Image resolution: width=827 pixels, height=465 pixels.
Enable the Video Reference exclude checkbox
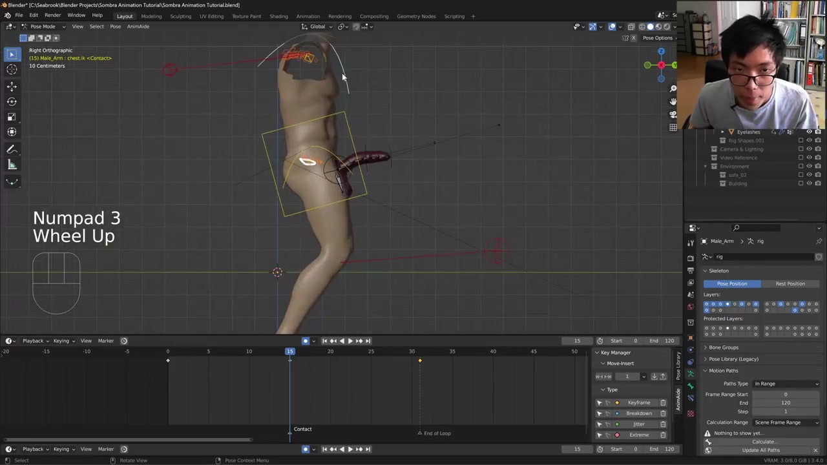(x=801, y=158)
